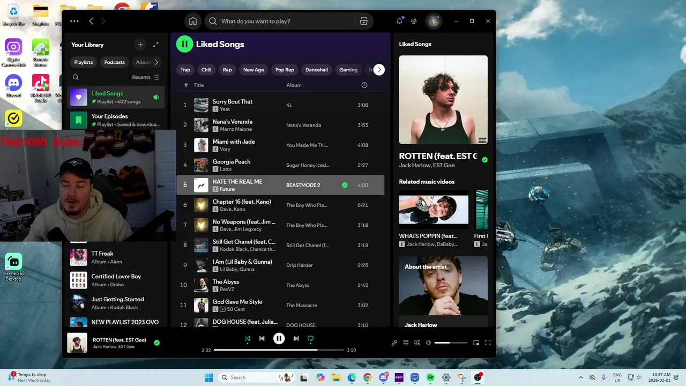Select the New Age genre filter
This screenshot has height=386, width=686.
[x=253, y=70]
